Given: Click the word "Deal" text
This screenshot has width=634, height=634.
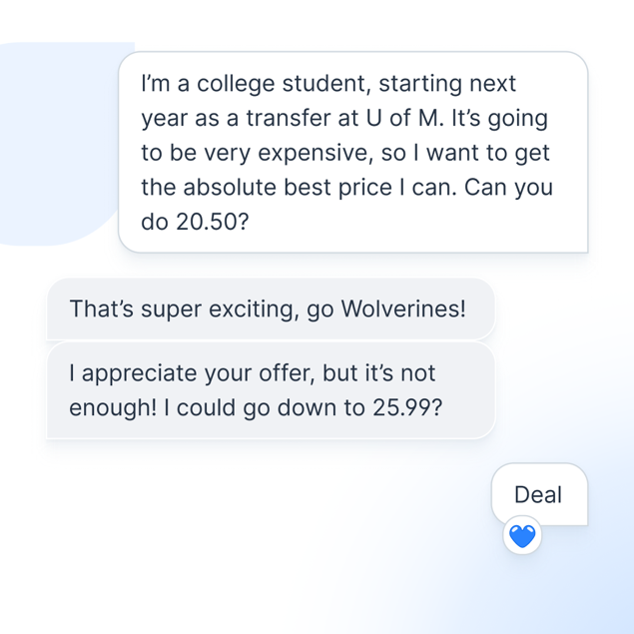Looking at the screenshot, I should 538,494.
